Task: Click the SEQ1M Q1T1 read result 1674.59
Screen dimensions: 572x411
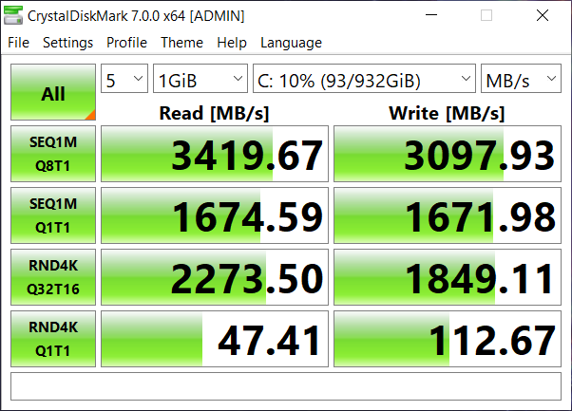Action: (215, 215)
